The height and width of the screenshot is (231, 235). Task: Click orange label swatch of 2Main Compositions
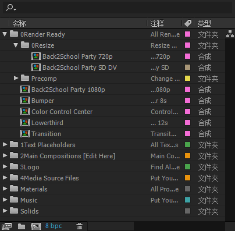[187, 156]
